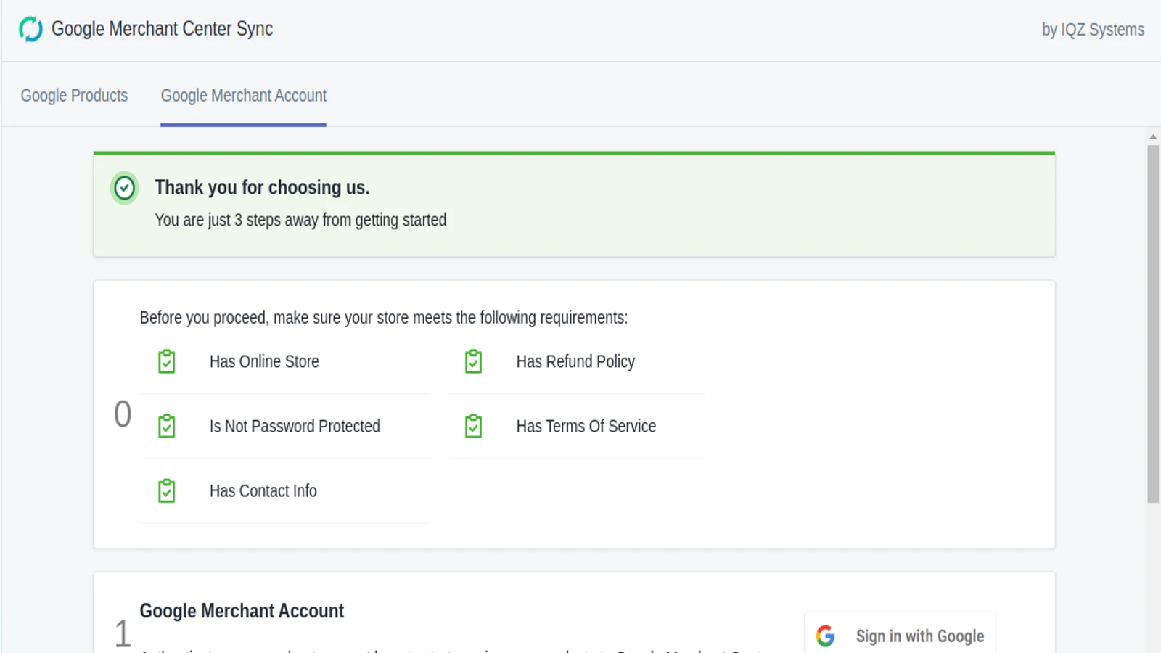Click the by IQZ Systems link
The width and height of the screenshot is (1161, 653).
1093,30
